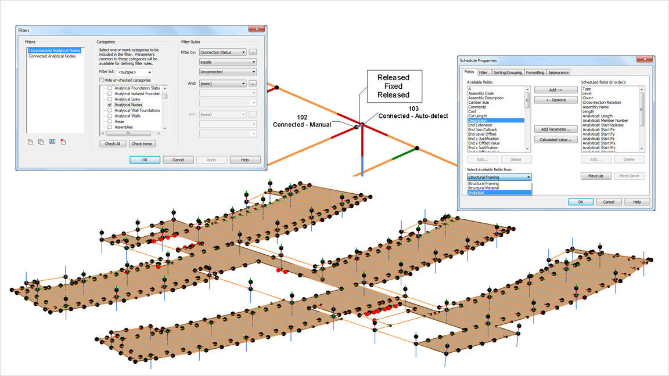Screen dimensions: 669x376
Task: Click the Delete filter icon
Action: click(63, 142)
